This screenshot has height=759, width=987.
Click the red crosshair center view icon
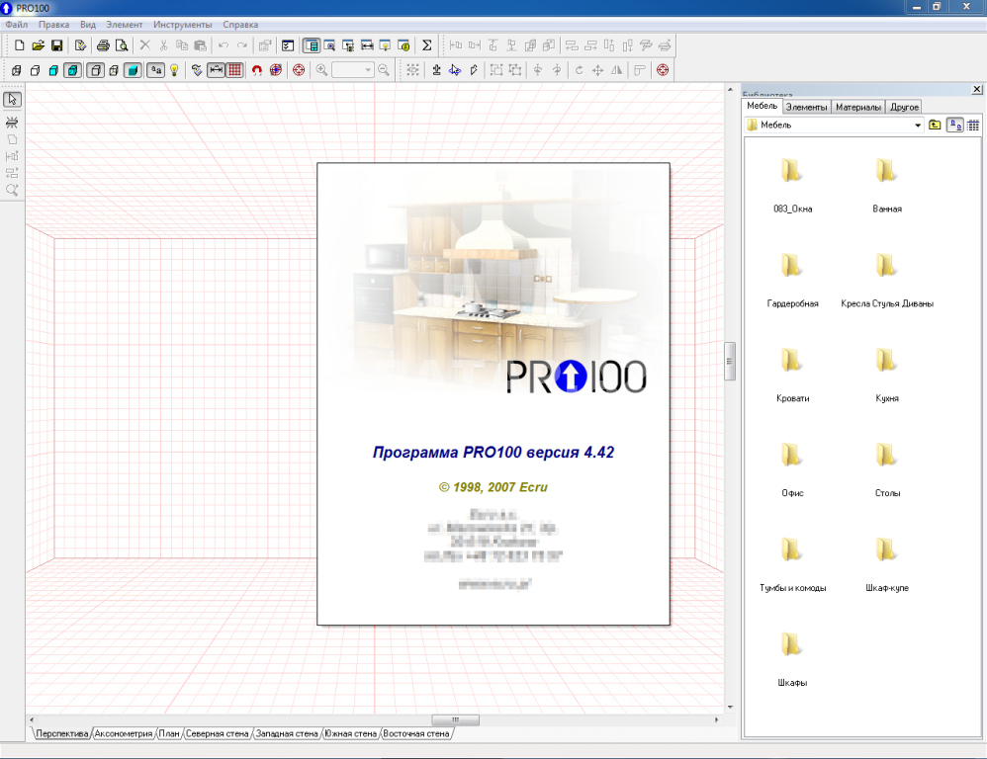point(299,70)
